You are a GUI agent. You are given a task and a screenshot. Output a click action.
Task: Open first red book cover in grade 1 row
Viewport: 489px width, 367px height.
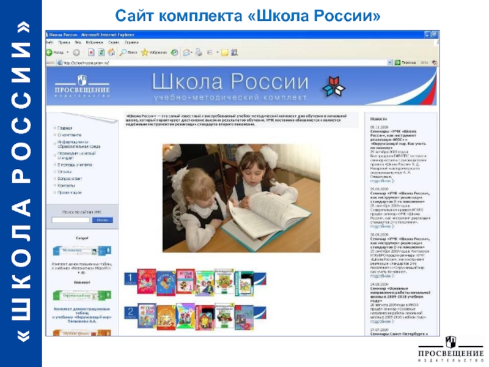[147, 282]
